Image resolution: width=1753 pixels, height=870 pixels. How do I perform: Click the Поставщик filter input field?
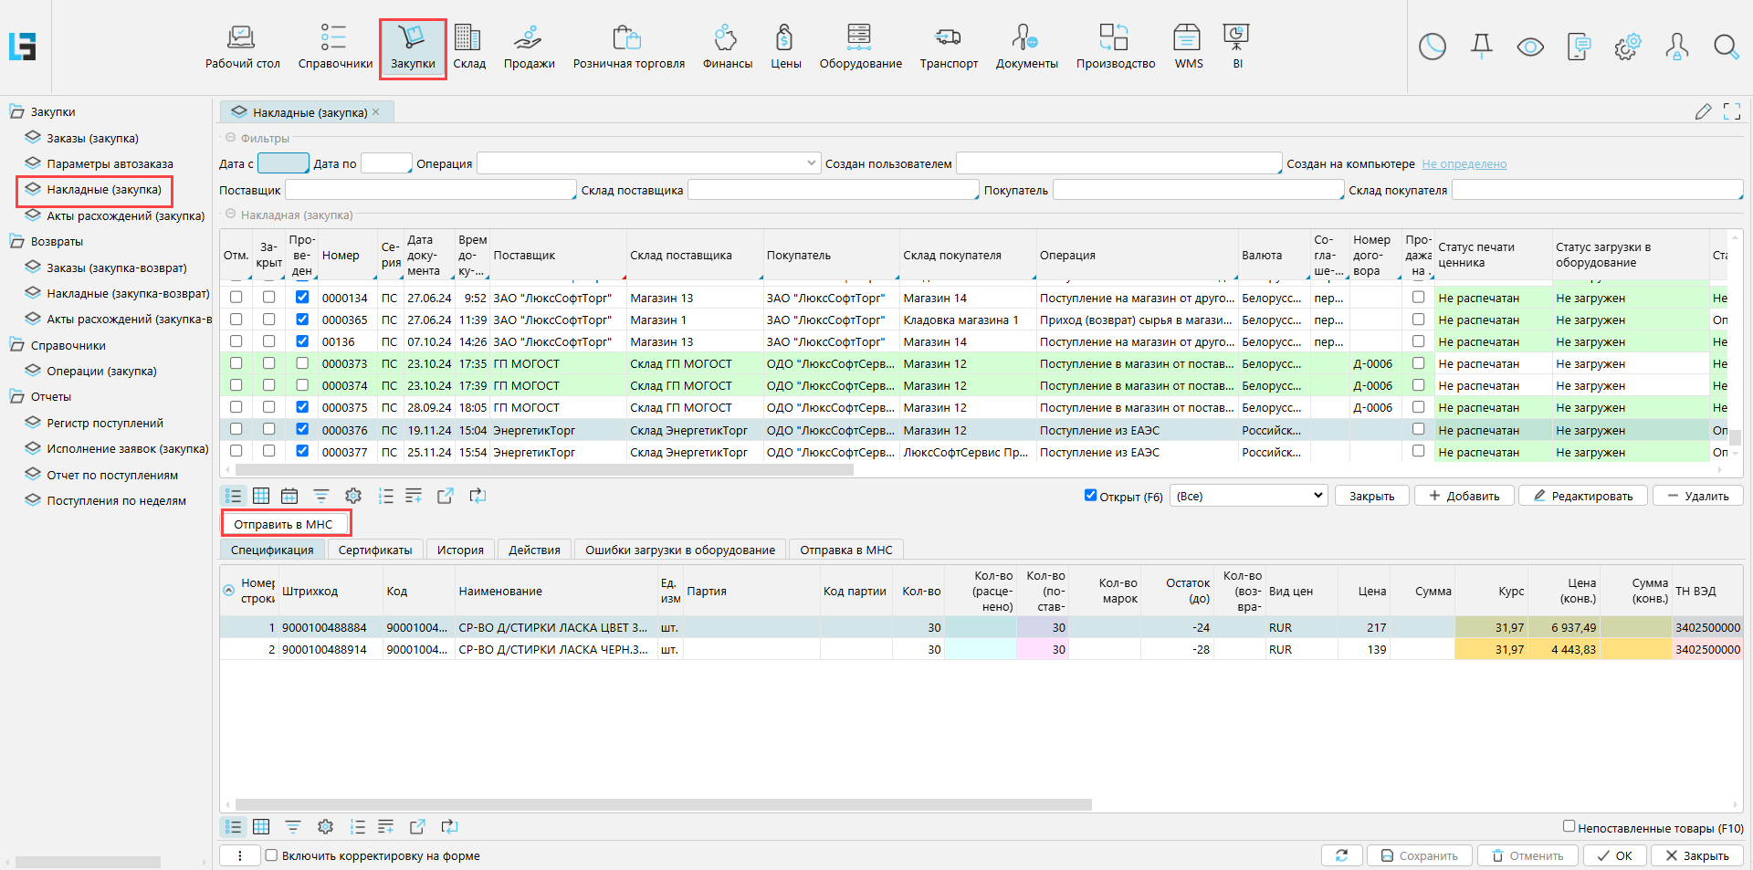430,190
